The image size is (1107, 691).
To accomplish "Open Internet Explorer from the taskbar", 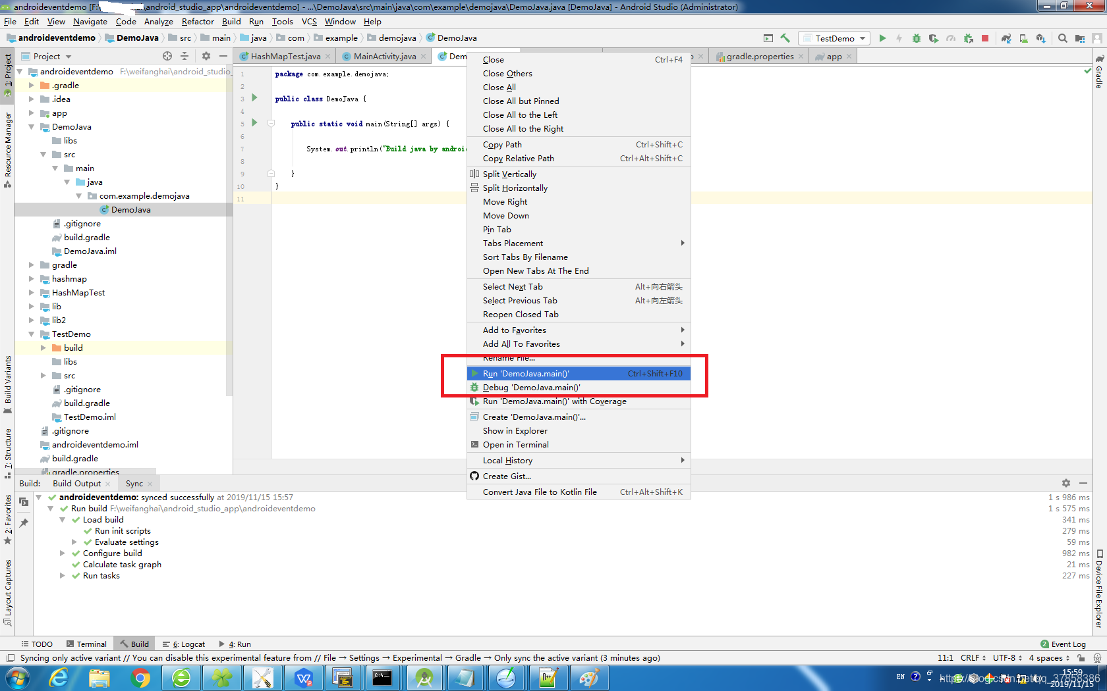I will pyautogui.click(x=59, y=678).
